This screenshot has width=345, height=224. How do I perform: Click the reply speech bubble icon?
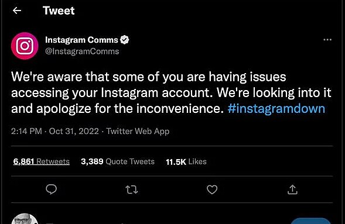coord(52,189)
